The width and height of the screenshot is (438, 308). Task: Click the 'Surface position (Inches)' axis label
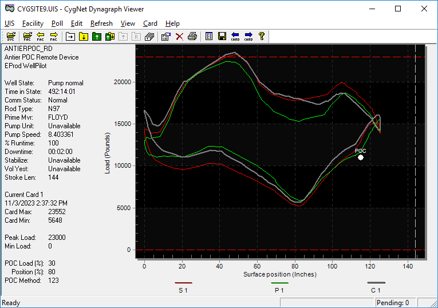pos(280,274)
